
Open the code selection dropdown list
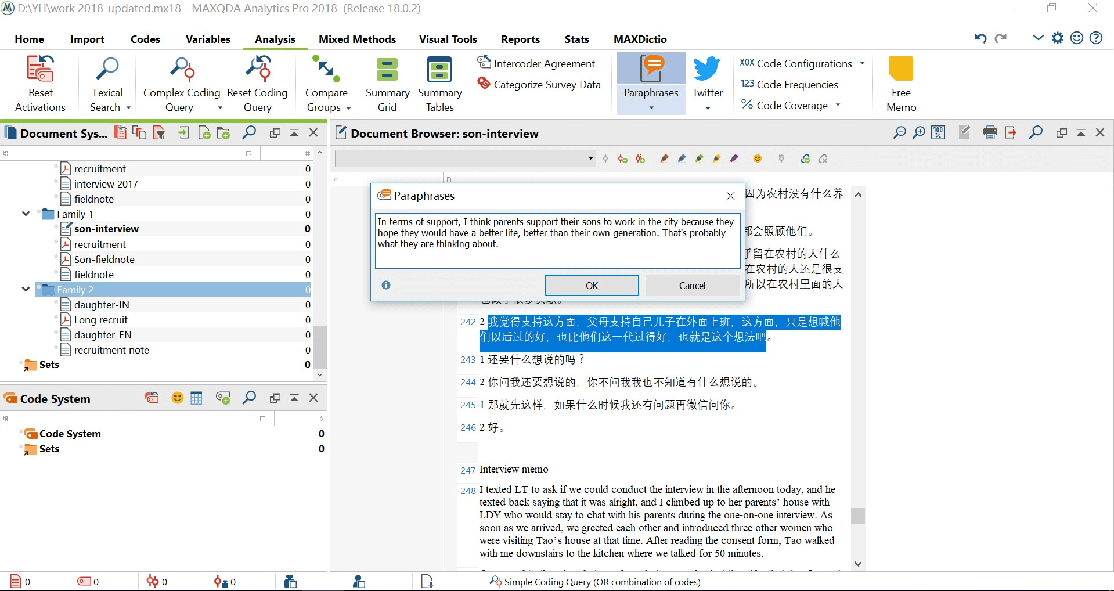pos(590,158)
